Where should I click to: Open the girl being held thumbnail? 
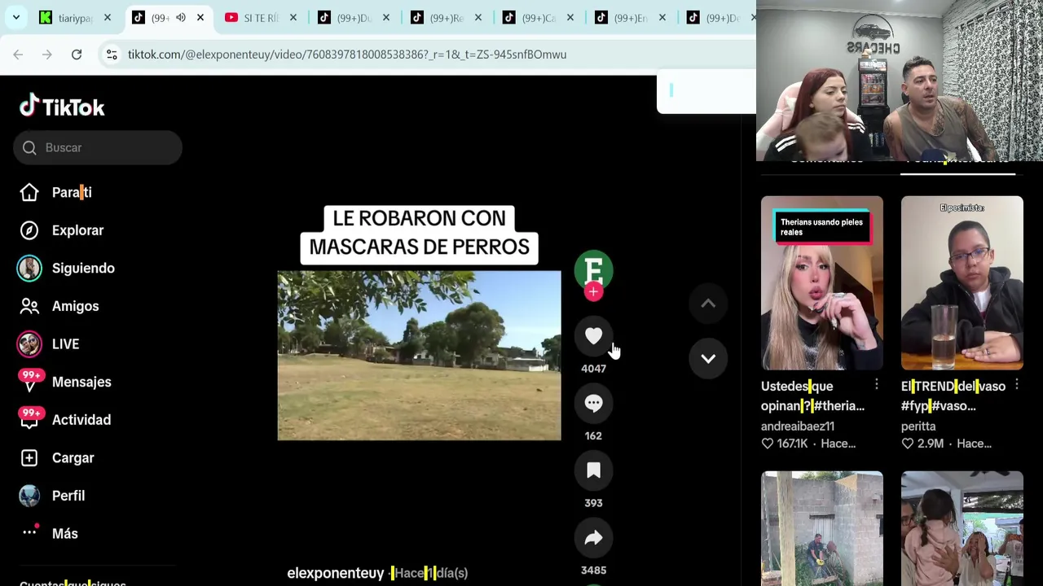click(962, 527)
